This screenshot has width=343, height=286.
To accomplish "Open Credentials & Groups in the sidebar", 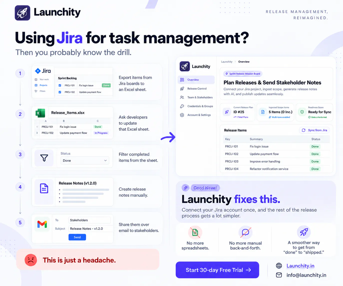I will (x=196, y=106).
